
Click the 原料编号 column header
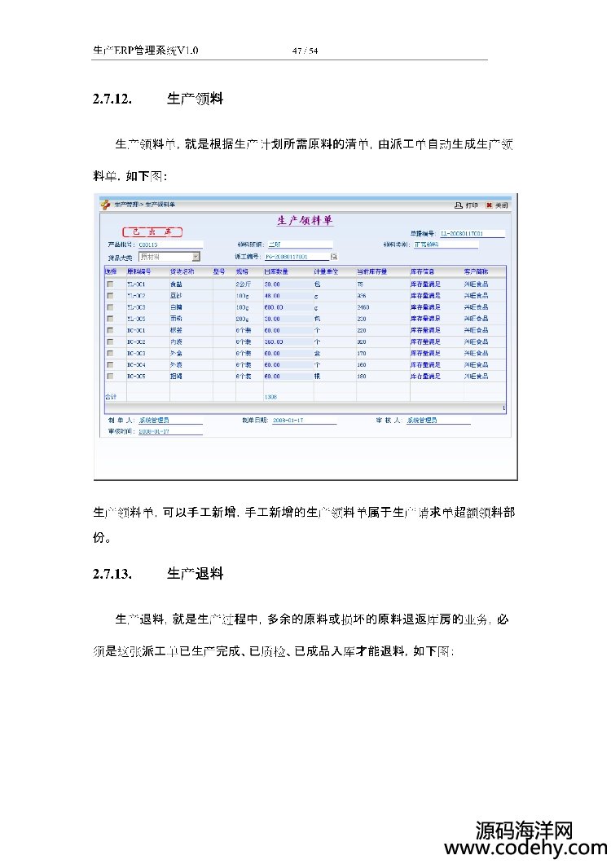pos(138,271)
